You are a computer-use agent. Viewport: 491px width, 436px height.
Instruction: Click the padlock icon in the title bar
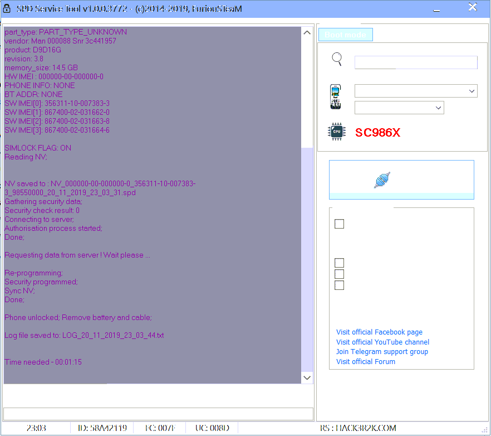tap(7, 8)
